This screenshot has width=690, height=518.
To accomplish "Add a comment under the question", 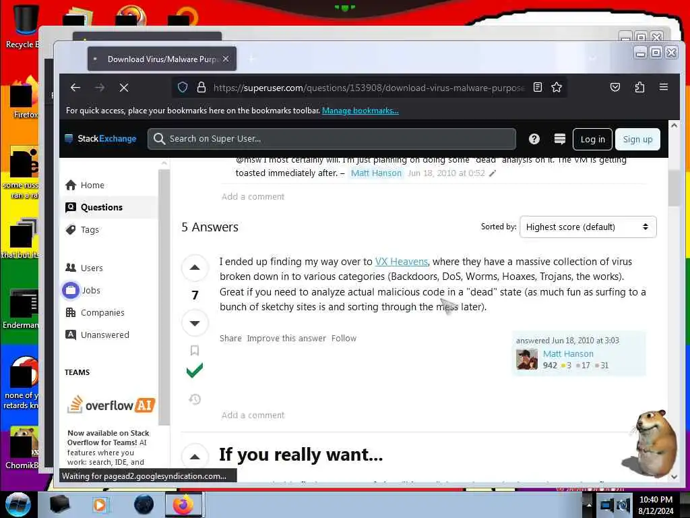I will [253, 196].
